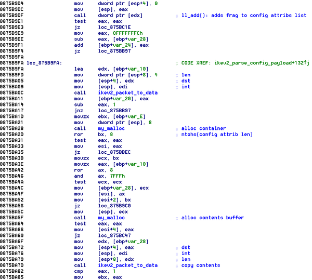Click the 'dst' comment at address 0875BA05

(186, 81)
